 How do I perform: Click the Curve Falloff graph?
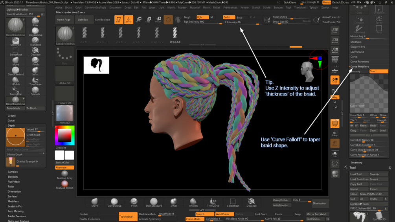click(369, 94)
